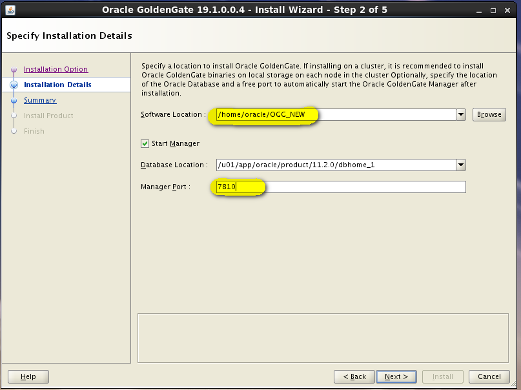Click the installer icon at window top-left
The height and width of the screenshot is (390, 521).
point(10,10)
